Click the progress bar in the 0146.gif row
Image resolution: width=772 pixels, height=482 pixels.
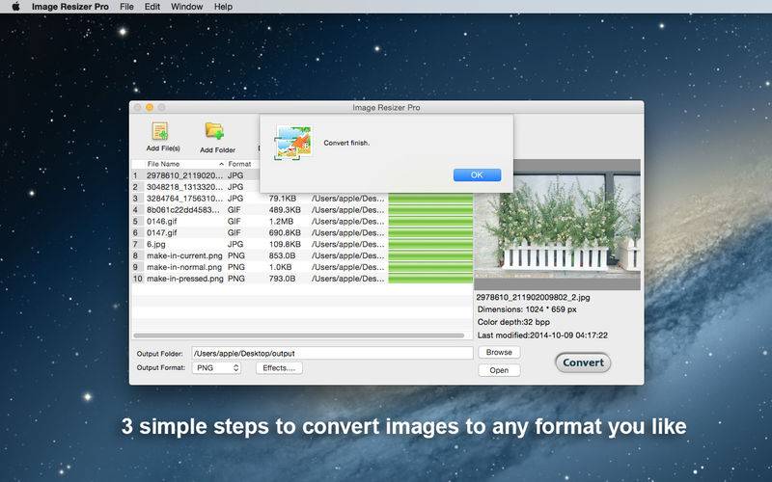pyautogui.click(x=430, y=222)
